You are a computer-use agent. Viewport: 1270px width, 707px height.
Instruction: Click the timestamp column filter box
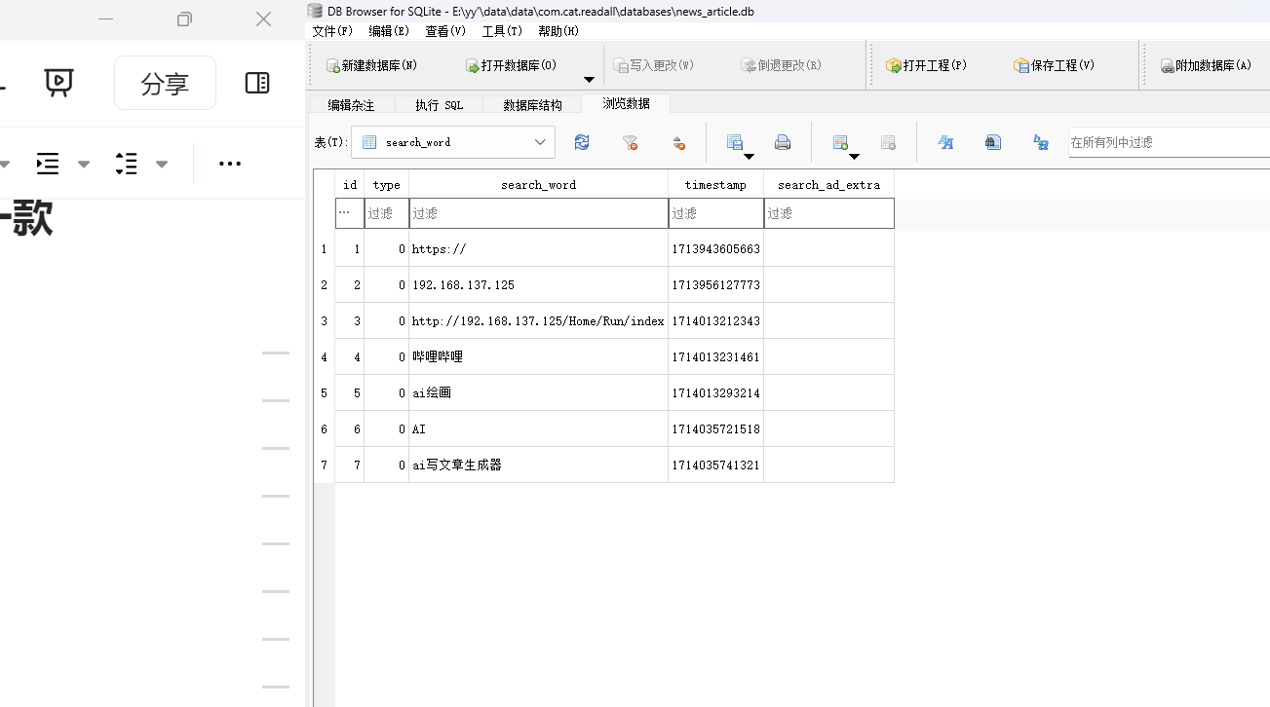pos(716,213)
